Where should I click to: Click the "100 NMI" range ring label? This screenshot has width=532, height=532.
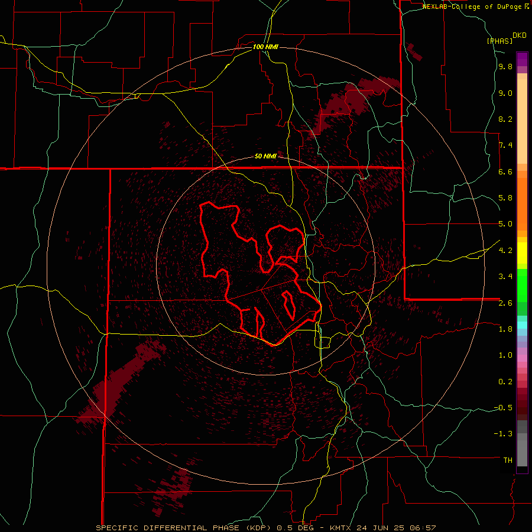coord(265,47)
